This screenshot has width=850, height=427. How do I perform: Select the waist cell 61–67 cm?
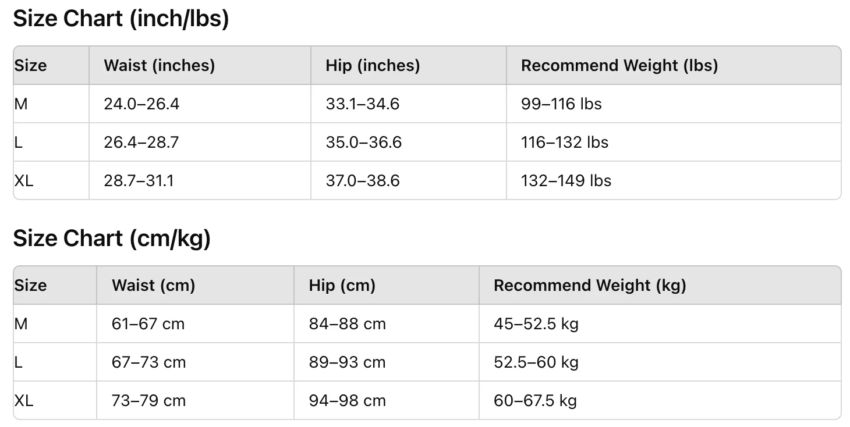[148, 324]
